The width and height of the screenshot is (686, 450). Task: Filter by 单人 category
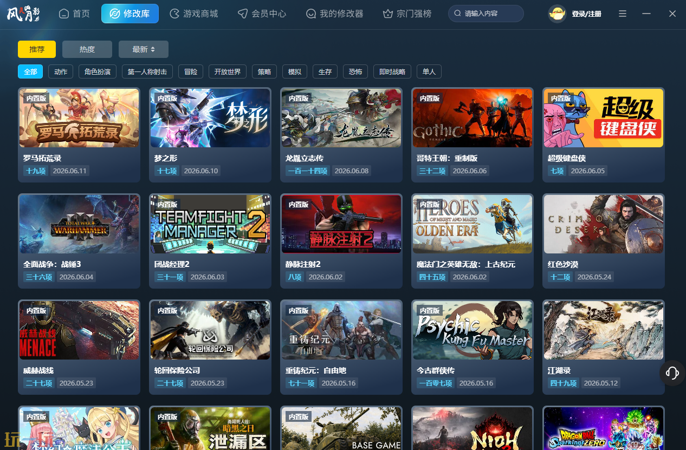point(429,71)
